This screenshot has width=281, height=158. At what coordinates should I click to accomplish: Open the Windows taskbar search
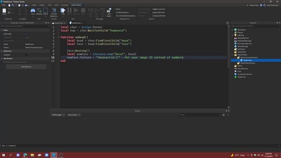click(x=11, y=155)
